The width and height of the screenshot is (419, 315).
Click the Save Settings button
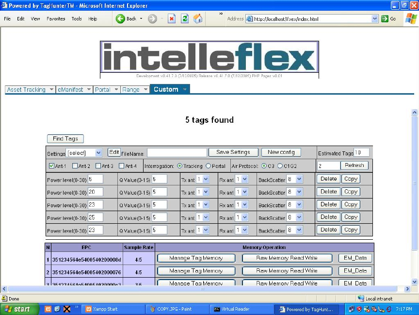[233, 152]
